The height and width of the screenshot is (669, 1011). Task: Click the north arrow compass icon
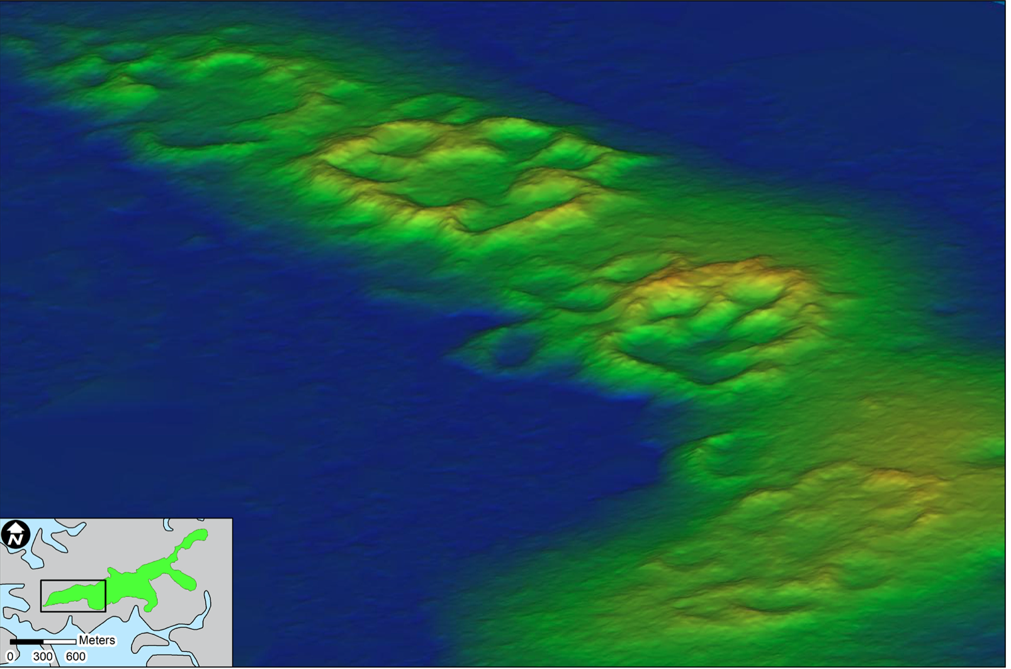click(x=16, y=534)
